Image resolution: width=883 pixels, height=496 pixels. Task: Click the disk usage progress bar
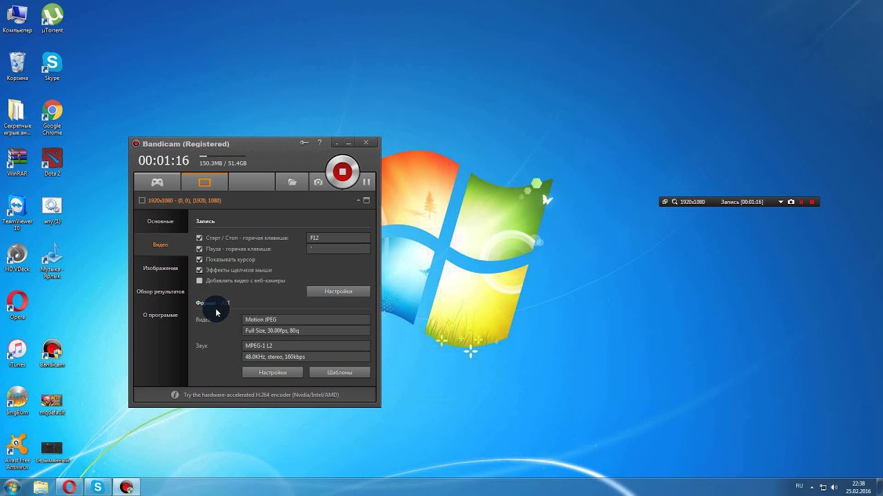pyautogui.click(x=222, y=156)
